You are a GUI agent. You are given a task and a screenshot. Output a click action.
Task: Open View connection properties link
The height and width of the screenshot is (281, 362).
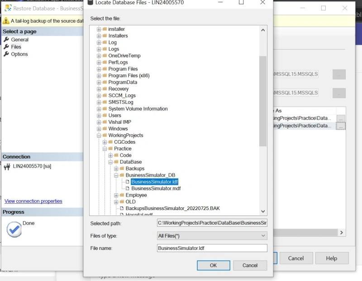pyautogui.click(x=33, y=201)
